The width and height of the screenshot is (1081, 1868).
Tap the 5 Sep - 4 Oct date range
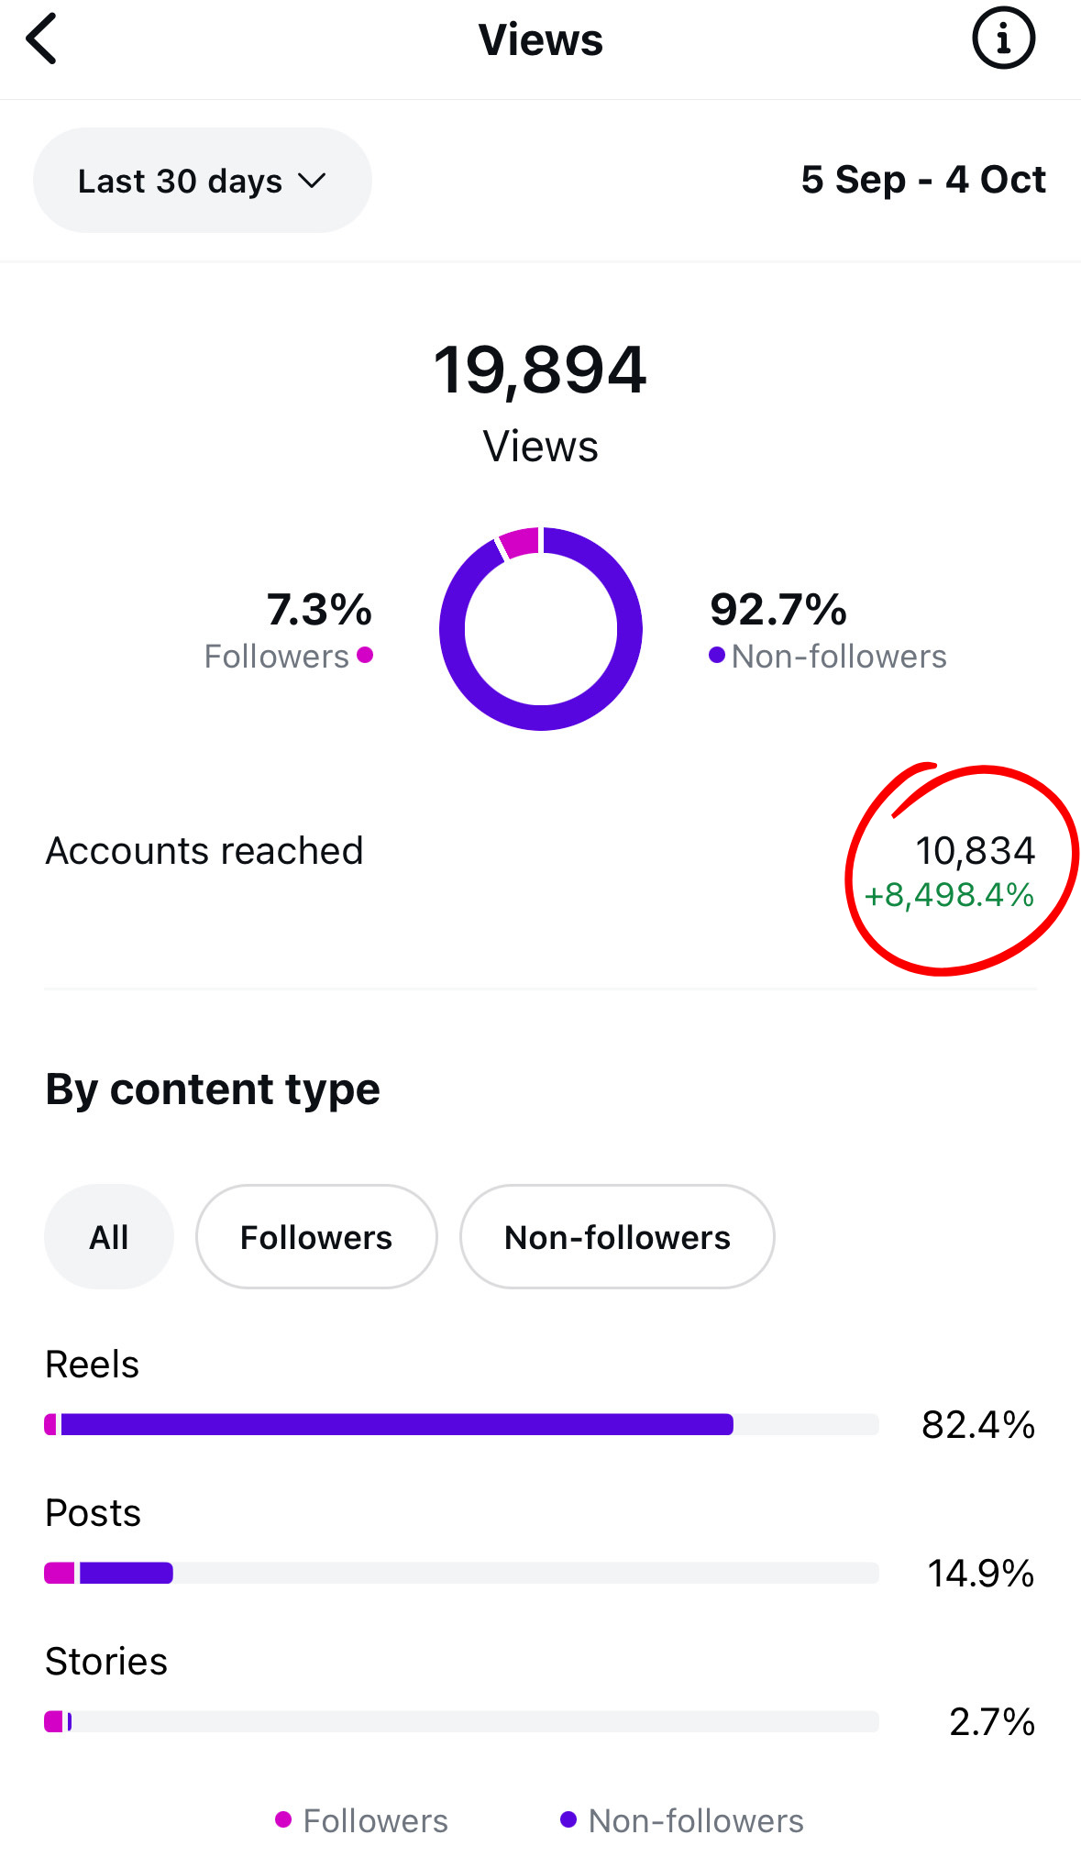(922, 180)
